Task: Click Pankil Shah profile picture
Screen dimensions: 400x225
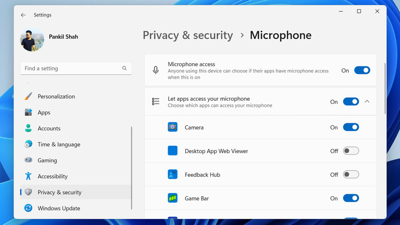Action: point(32,40)
